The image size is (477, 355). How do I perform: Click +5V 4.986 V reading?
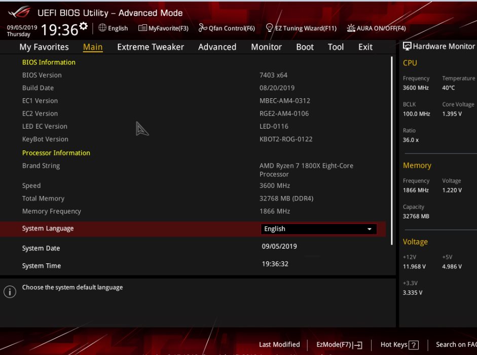[452, 266]
